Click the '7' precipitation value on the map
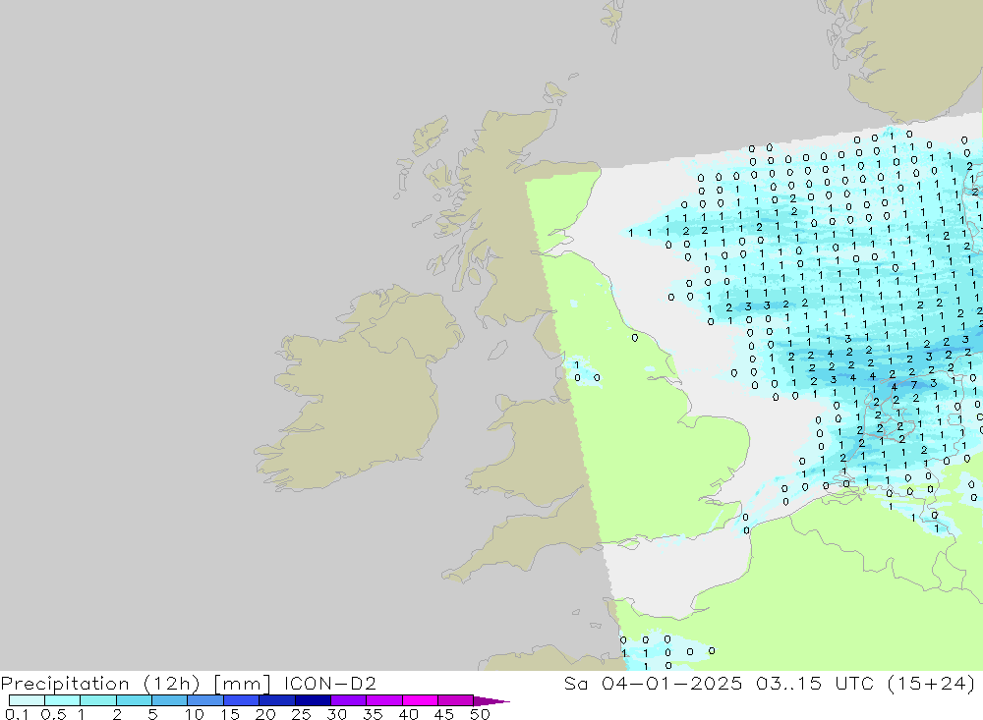Screen dimensions: 983x720 (x=914, y=385)
